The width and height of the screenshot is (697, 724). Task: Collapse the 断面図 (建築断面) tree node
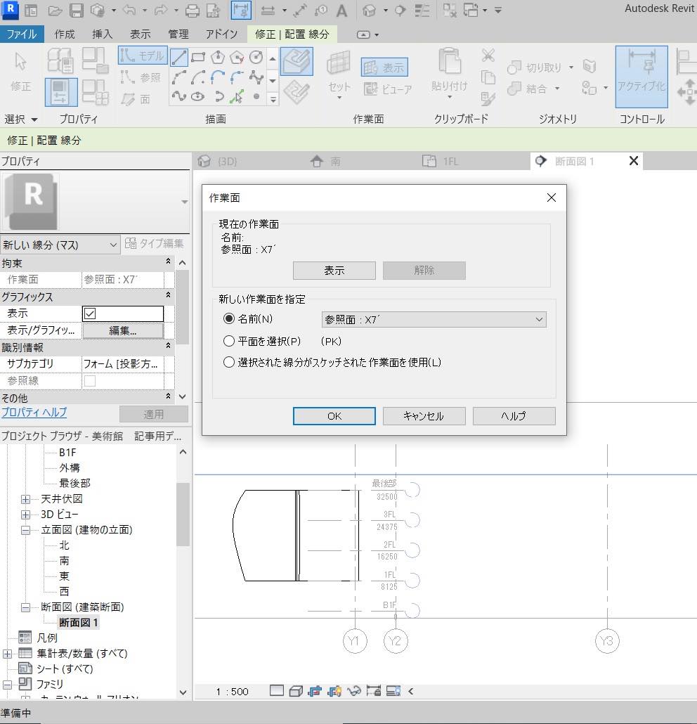pos(26,607)
